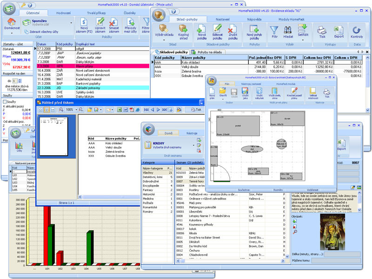Open Číselníky tab
Screen dimensions: 372x279
pos(130,13)
